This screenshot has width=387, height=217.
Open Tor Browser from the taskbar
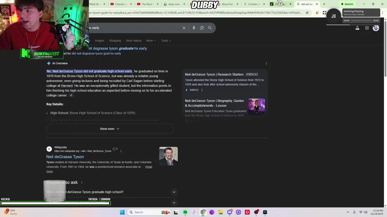pos(212,212)
